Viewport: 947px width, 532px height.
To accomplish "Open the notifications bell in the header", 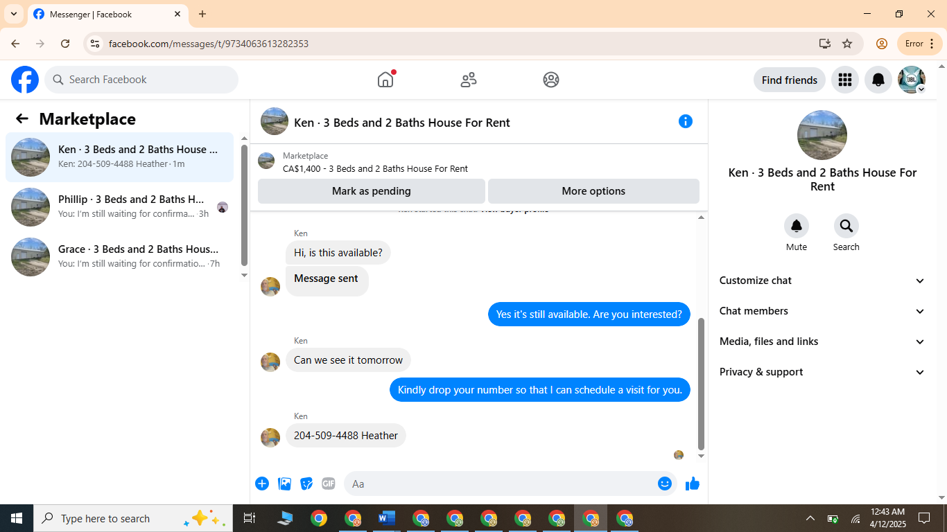I will [878, 80].
